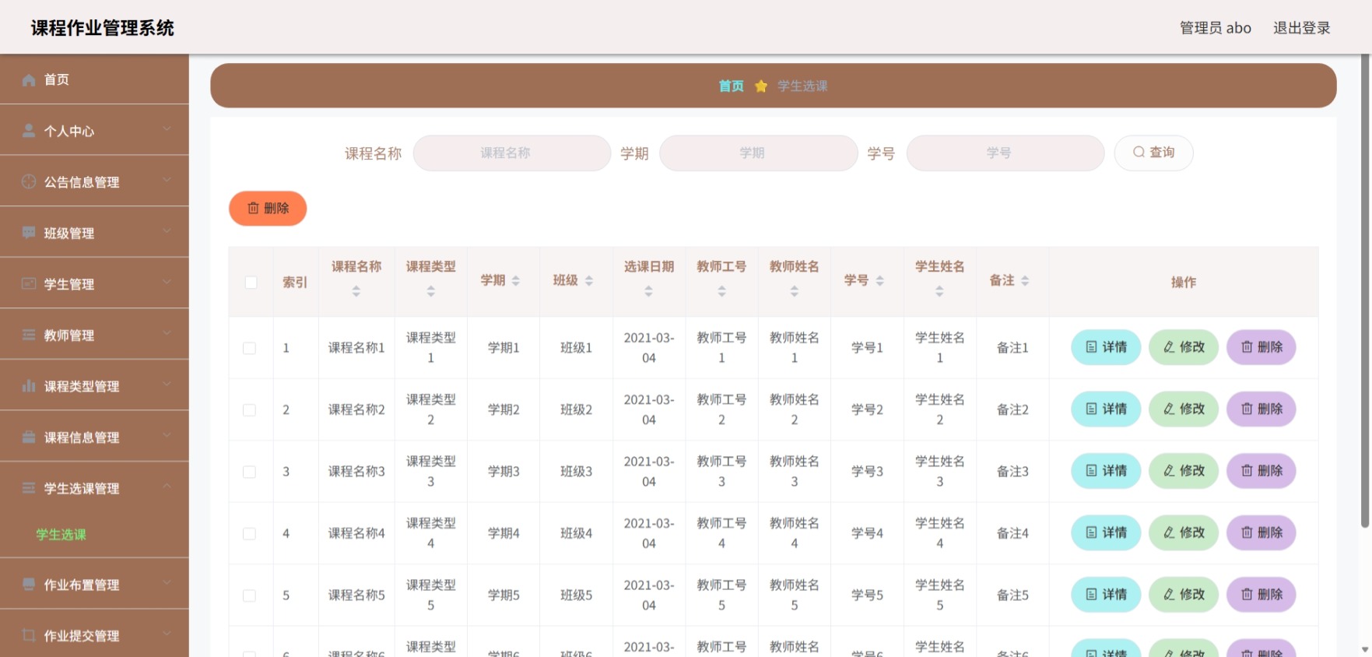This screenshot has width=1372, height=657.
Task: Click 首页 link in the breadcrumb
Action: pyautogui.click(x=731, y=86)
